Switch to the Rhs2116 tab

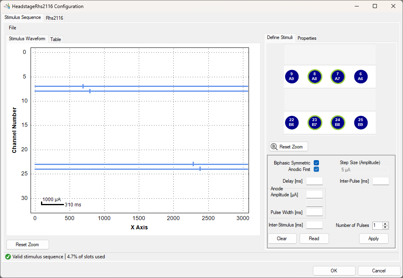click(x=54, y=18)
